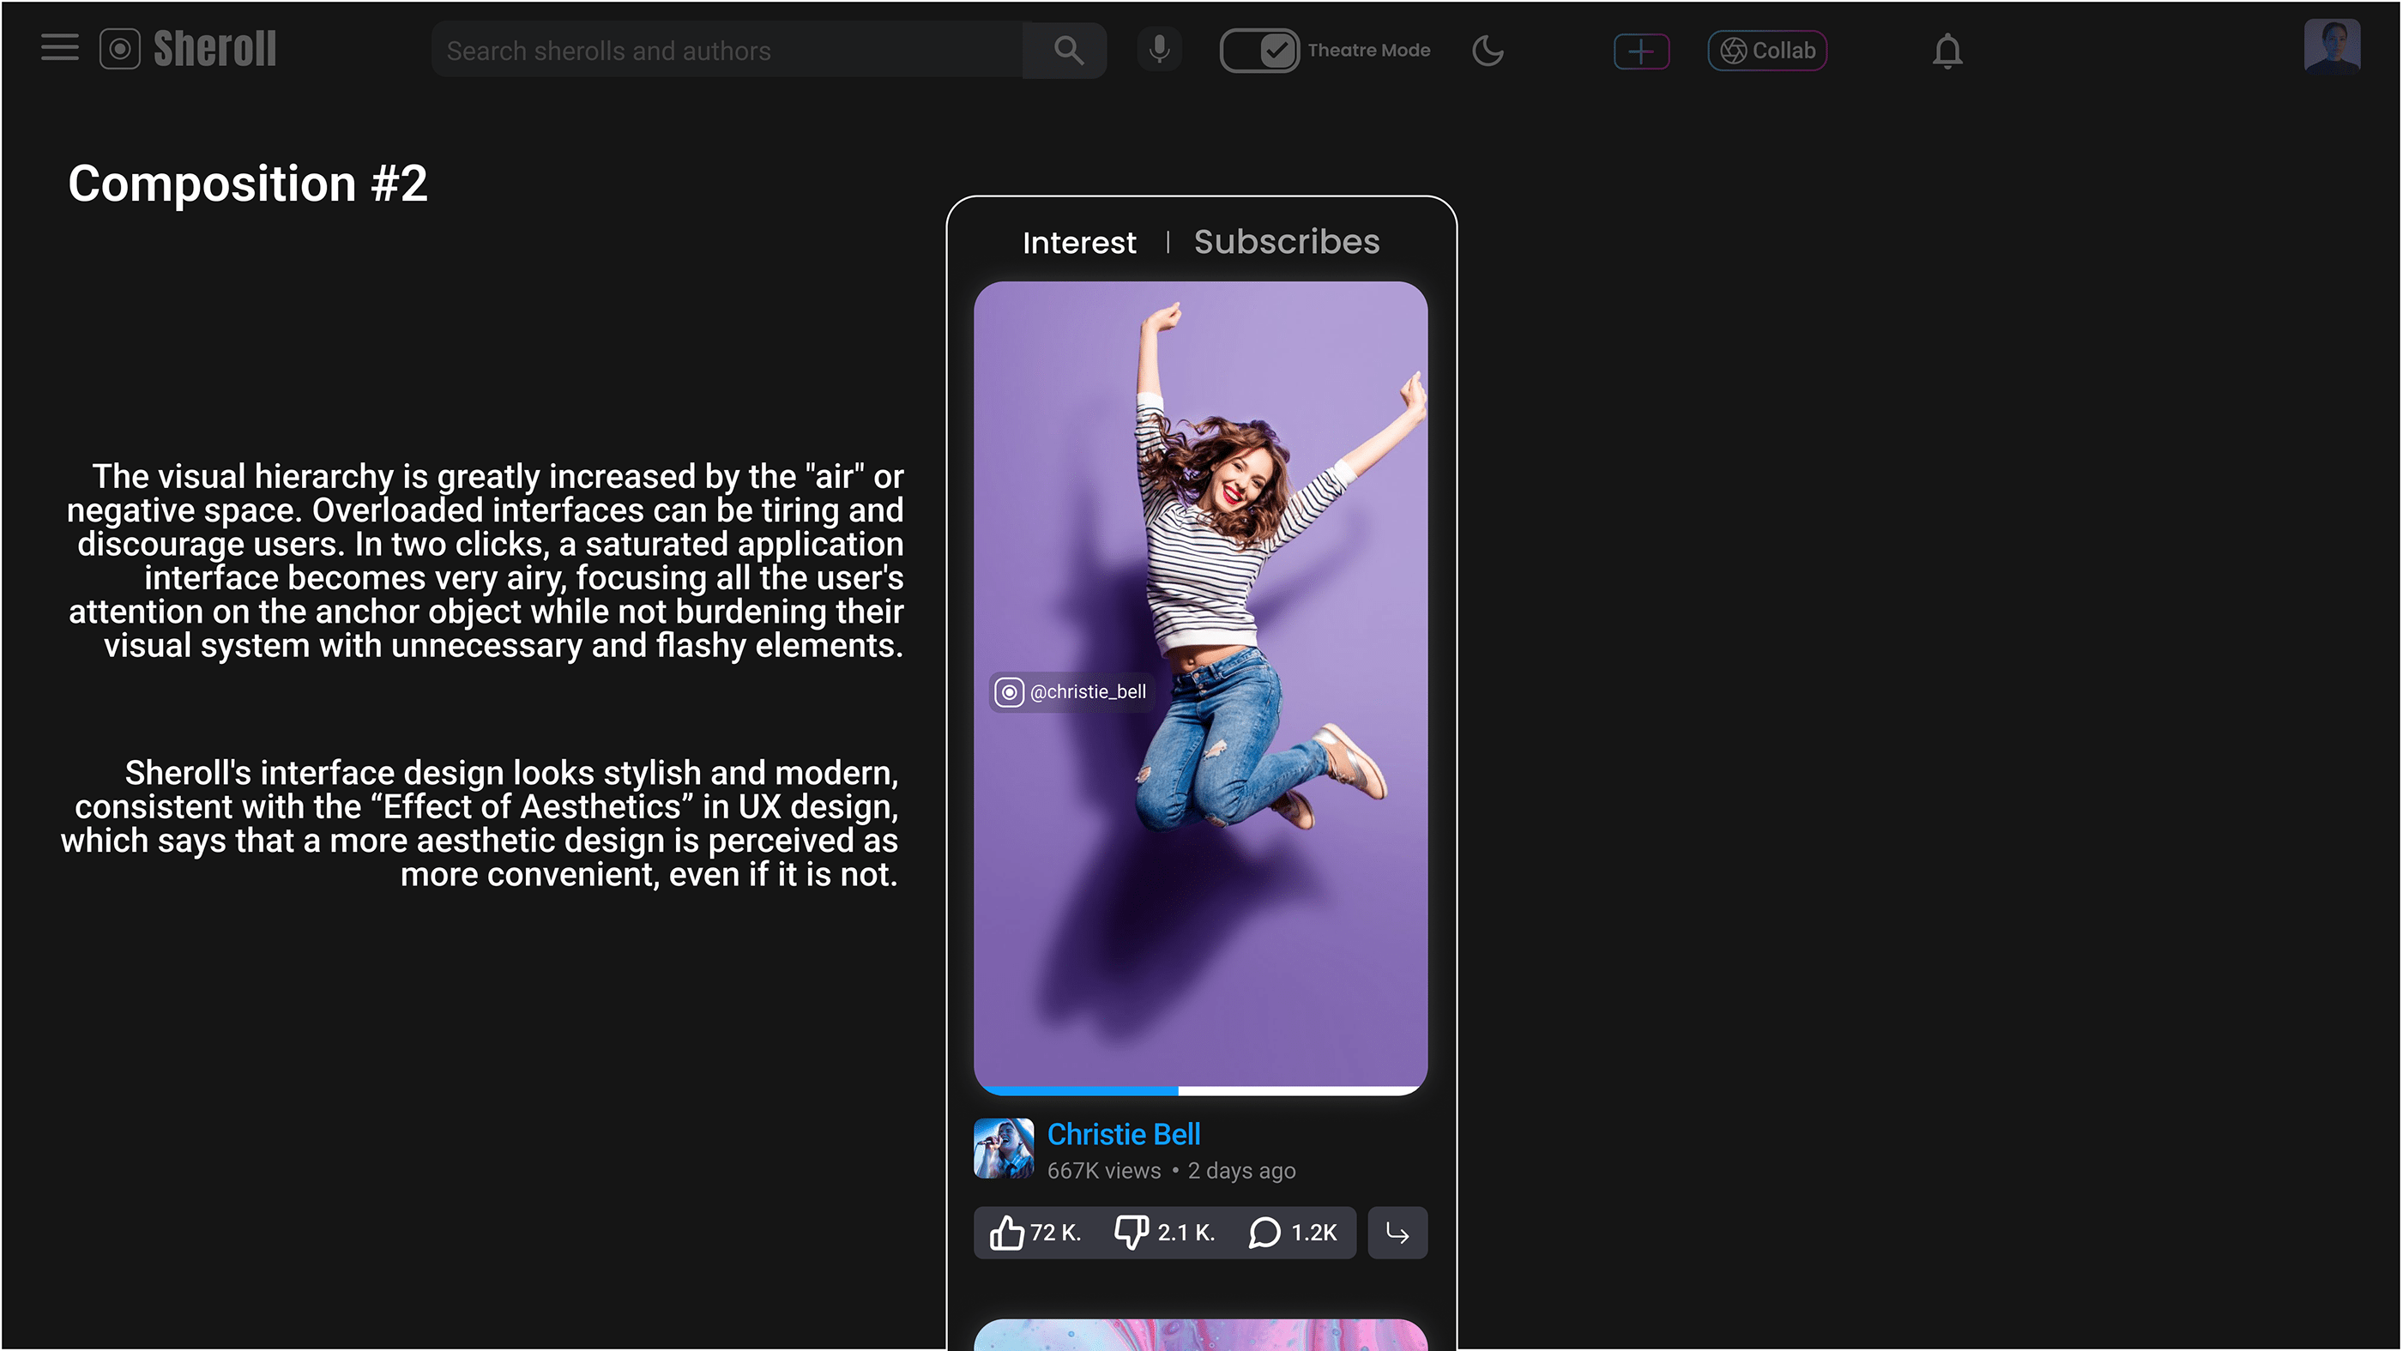Focus the search sherolls input field

pyautogui.click(x=727, y=51)
